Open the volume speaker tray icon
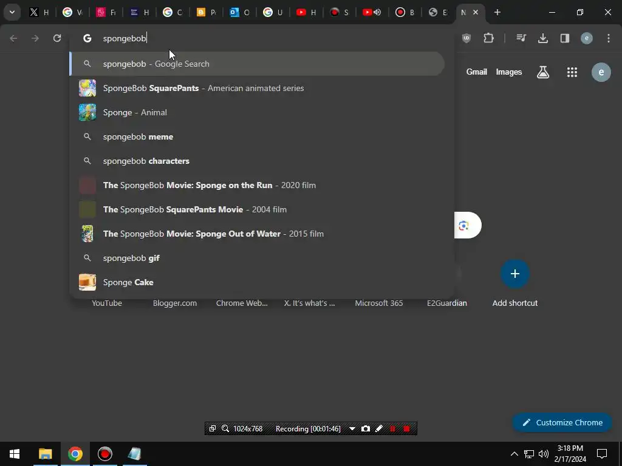The height and width of the screenshot is (466, 622). tap(544, 454)
